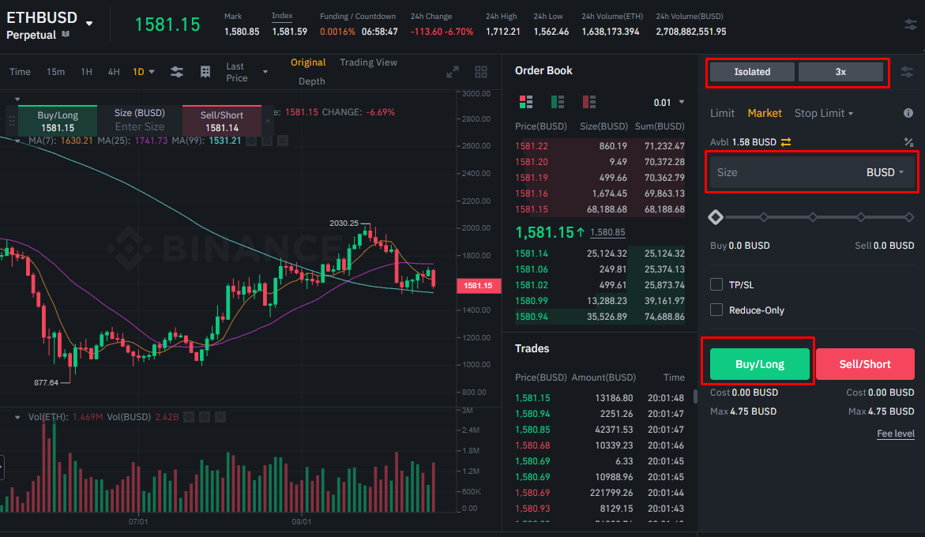Image resolution: width=925 pixels, height=537 pixels.
Task: Collapse the chart info legend arrow
Action: [17, 99]
